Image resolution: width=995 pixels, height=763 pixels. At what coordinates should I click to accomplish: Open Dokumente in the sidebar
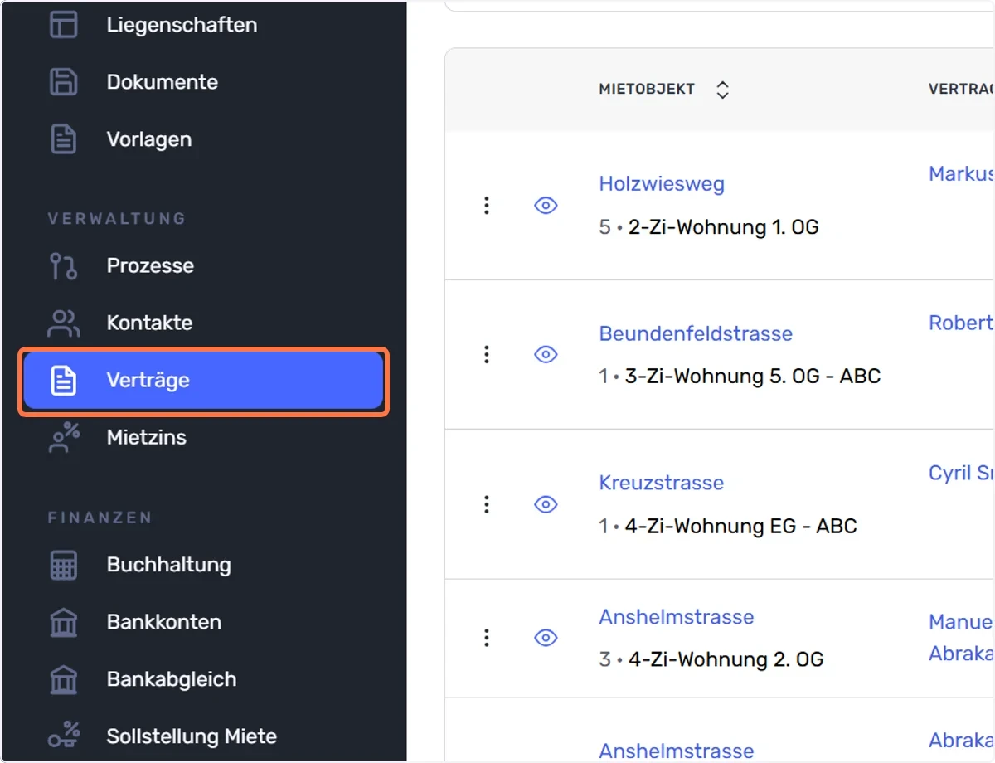pyautogui.click(x=163, y=82)
